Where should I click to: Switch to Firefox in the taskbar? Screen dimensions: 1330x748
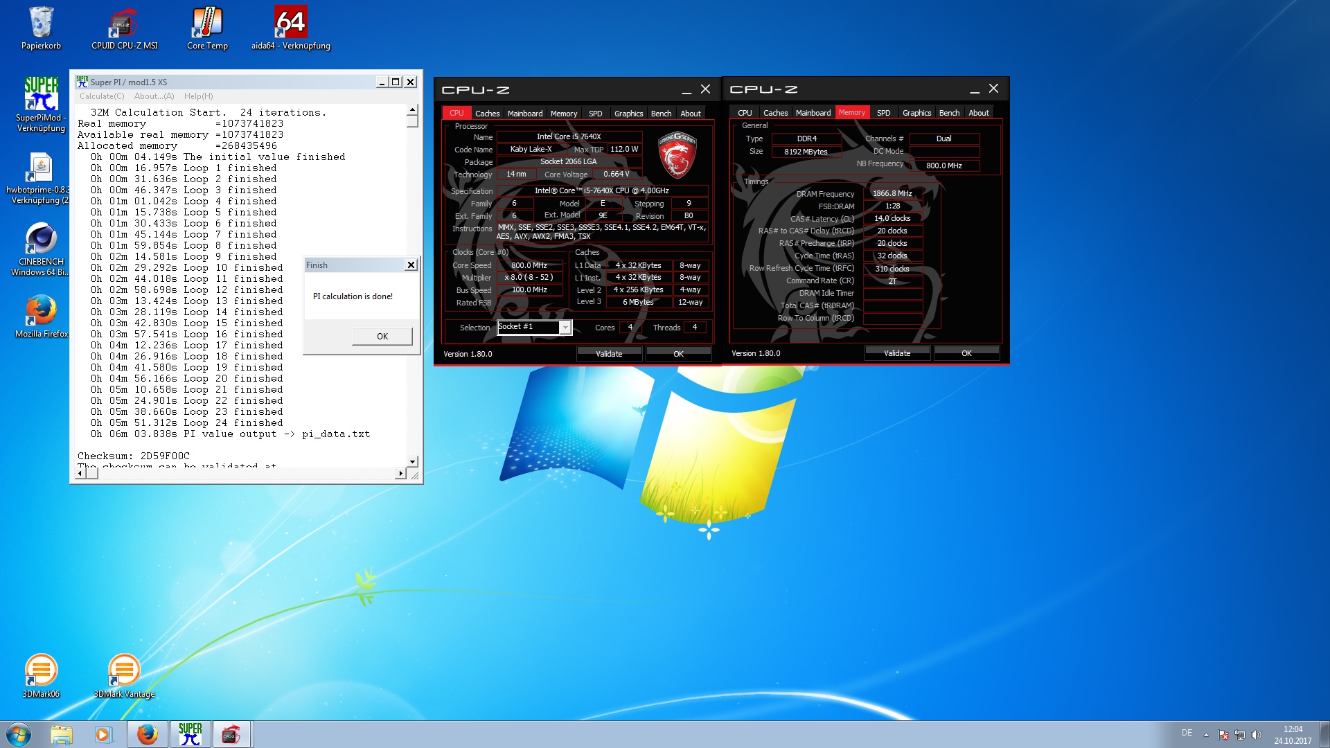[147, 734]
